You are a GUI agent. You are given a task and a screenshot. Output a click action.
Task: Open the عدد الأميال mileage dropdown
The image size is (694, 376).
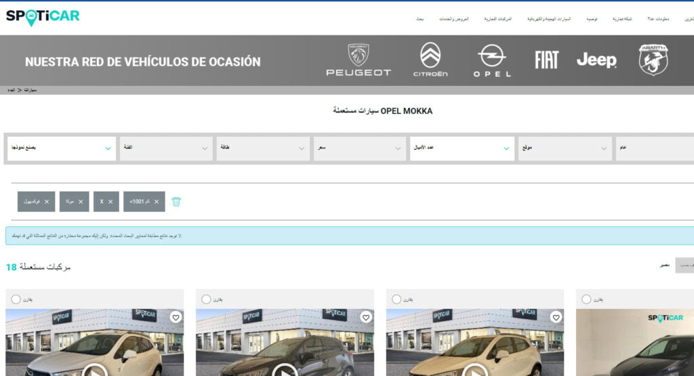[462, 148]
